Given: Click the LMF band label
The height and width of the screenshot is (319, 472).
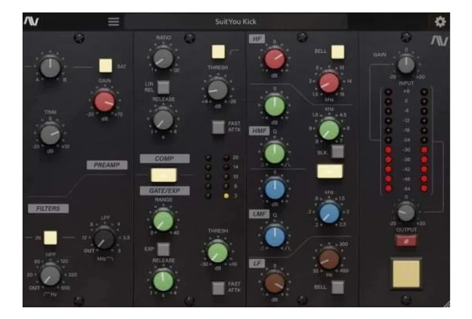Looking at the screenshot, I should (x=259, y=214).
